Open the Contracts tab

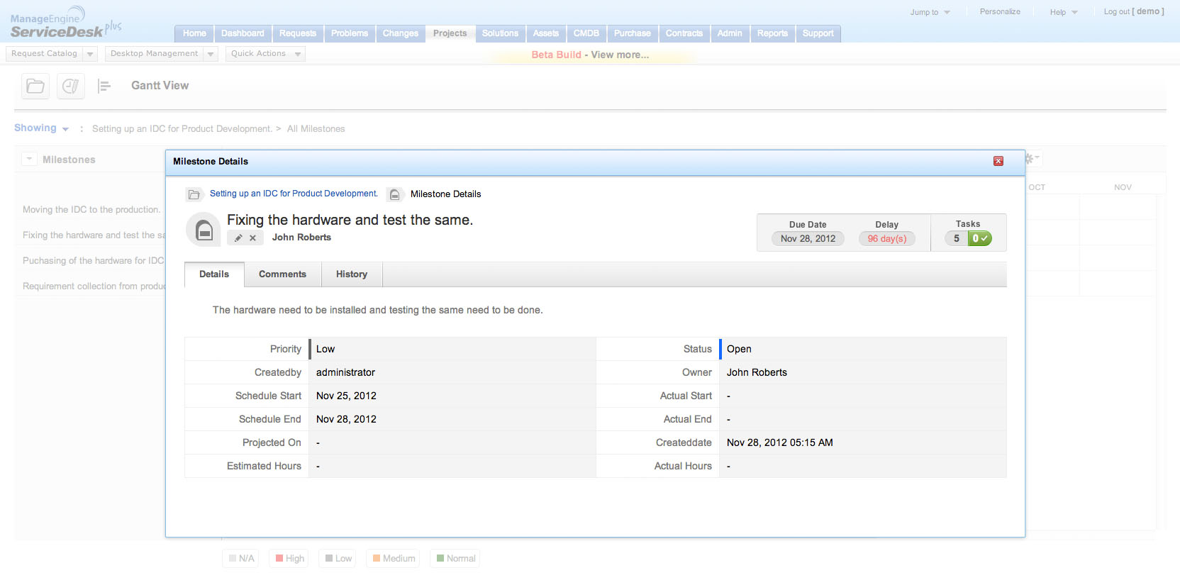684,33
